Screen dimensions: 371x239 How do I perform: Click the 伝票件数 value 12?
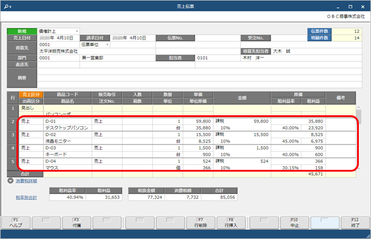347,31
